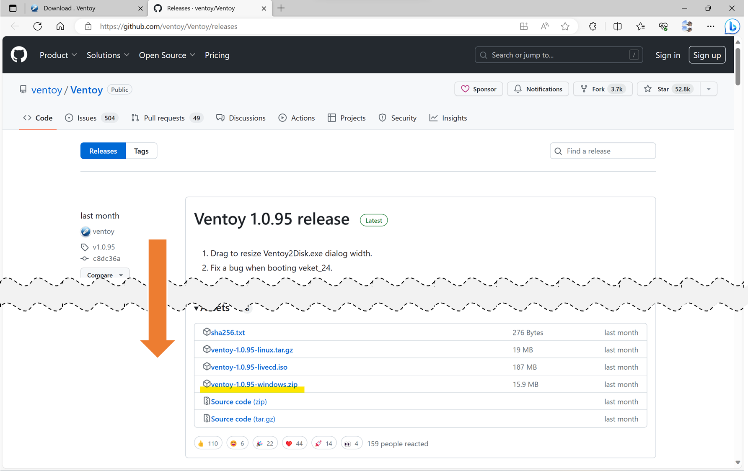Image resolution: width=748 pixels, height=471 pixels.
Task: Expand the Solutions menu
Action: pos(108,55)
